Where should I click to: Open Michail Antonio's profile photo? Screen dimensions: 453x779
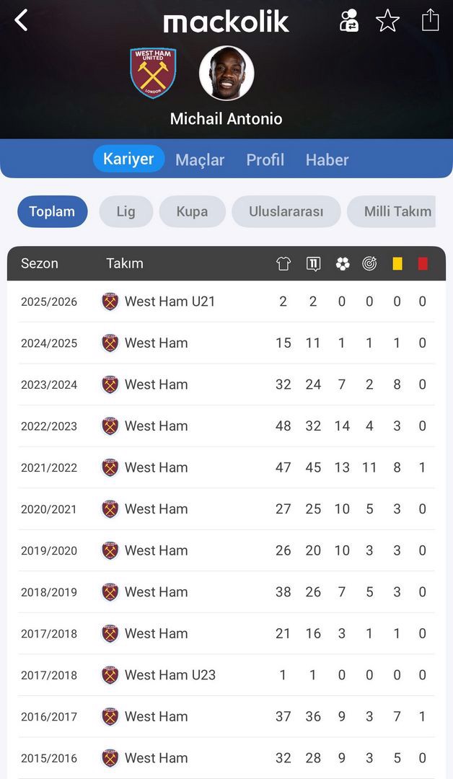pyautogui.click(x=226, y=73)
